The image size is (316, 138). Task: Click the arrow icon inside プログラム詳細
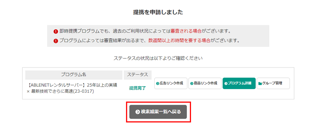click(226, 83)
